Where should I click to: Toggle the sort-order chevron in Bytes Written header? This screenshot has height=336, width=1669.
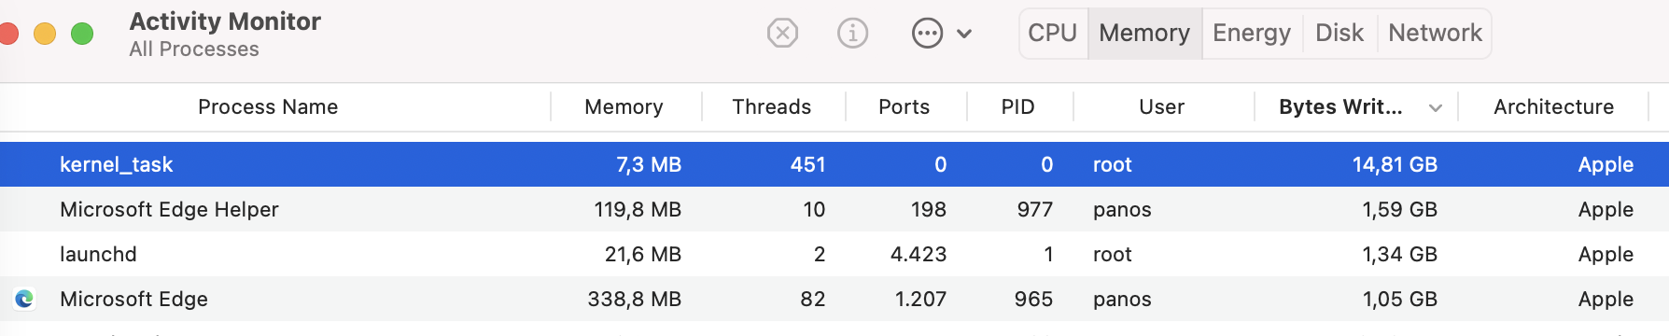pyautogui.click(x=1436, y=108)
